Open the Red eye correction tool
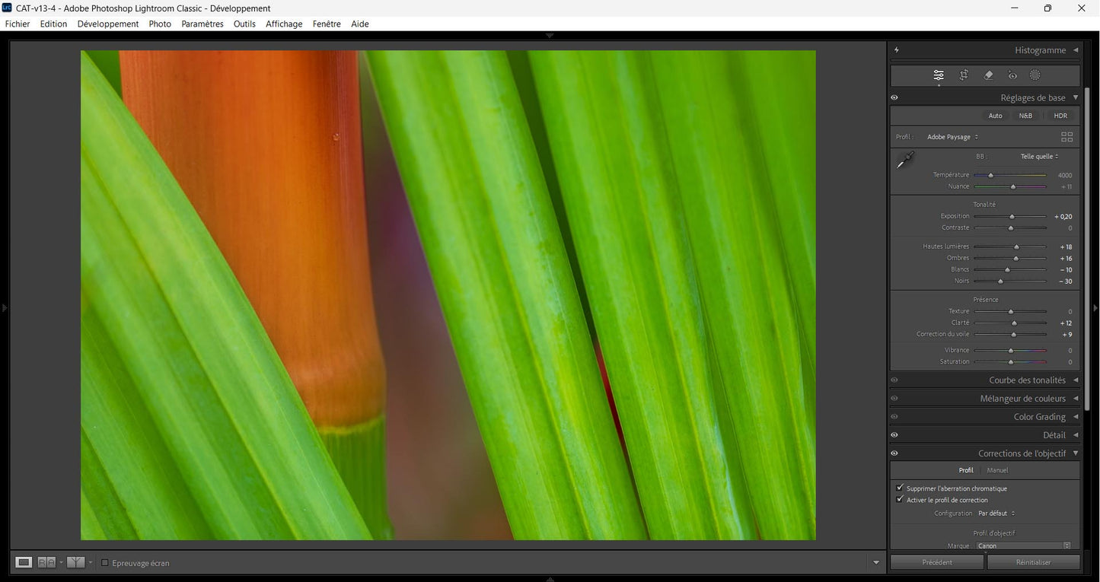 click(1012, 75)
